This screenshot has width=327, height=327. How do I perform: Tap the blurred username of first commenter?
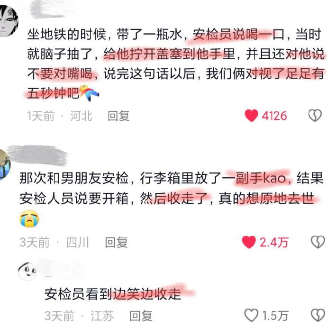50,9
